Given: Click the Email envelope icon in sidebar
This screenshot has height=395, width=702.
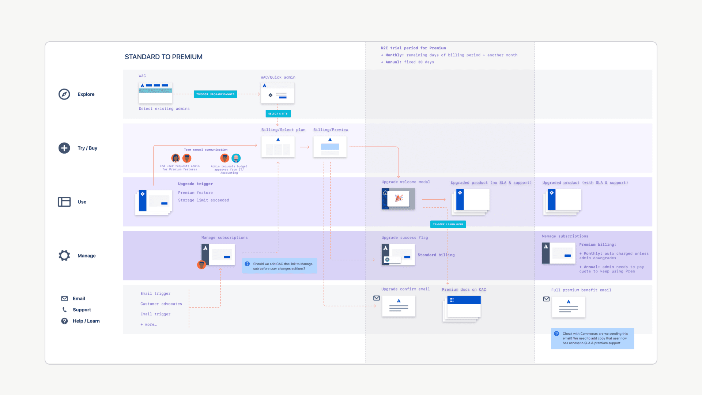Looking at the screenshot, I should (x=64, y=298).
